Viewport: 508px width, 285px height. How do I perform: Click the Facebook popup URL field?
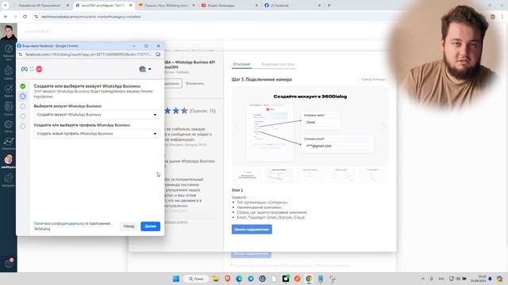pos(88,55)
